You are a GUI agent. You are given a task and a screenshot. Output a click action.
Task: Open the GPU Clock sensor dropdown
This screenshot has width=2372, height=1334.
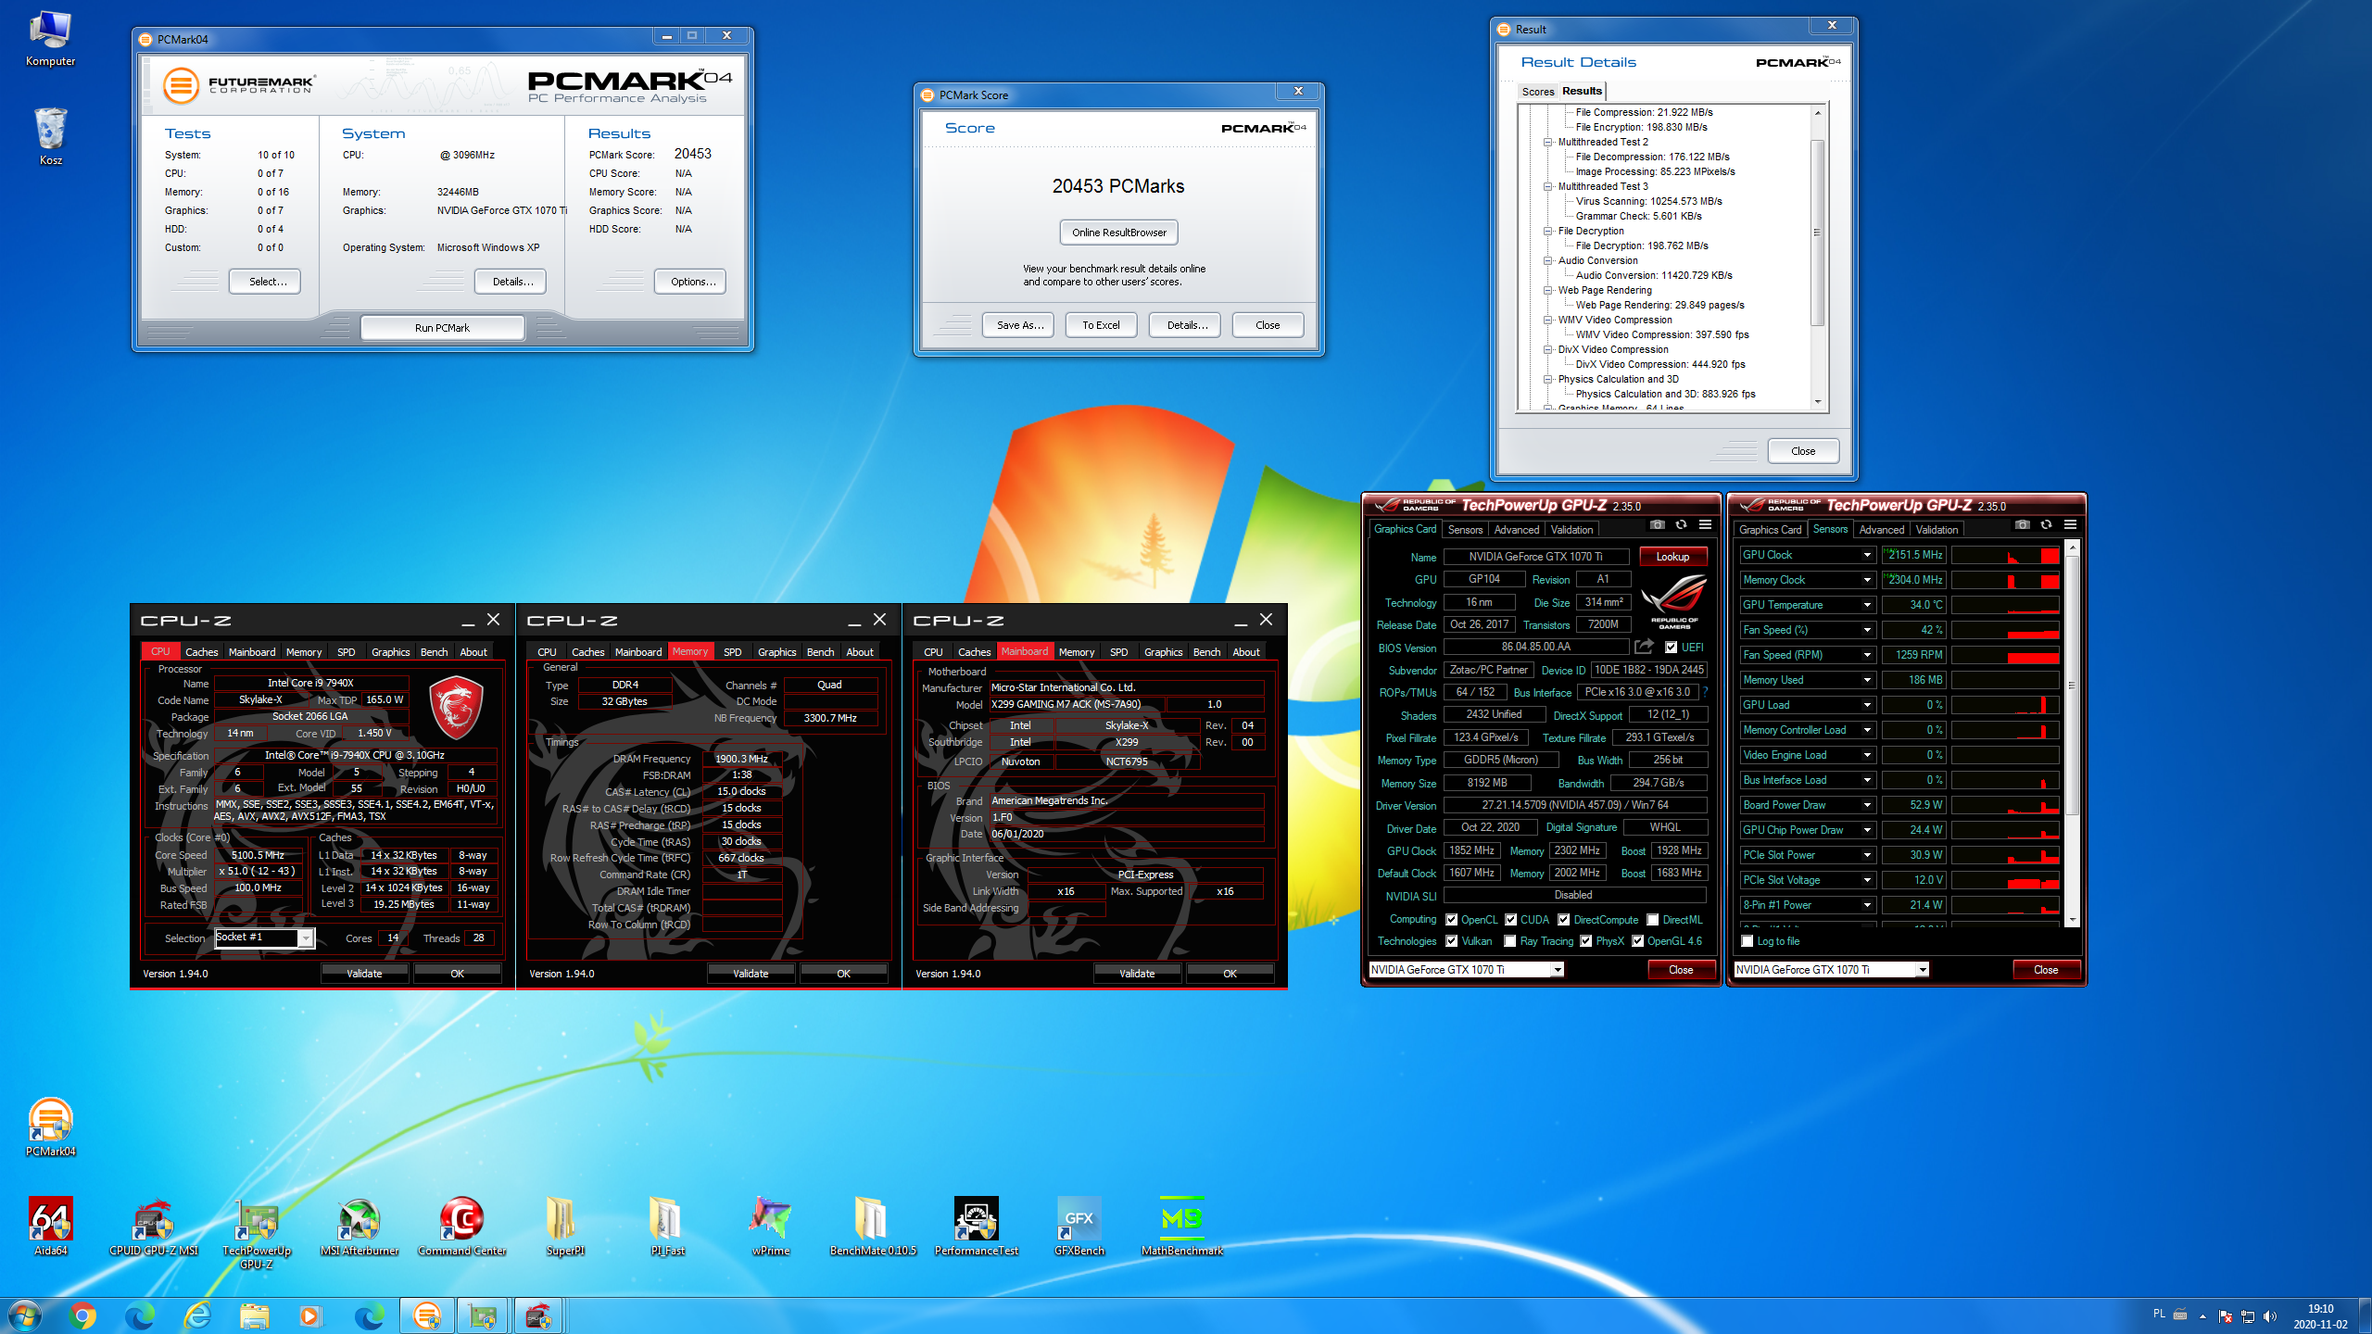(1866, 555)
